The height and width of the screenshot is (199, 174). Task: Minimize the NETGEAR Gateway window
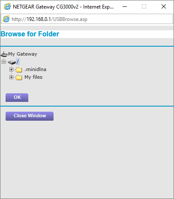(x=125, y=6)
